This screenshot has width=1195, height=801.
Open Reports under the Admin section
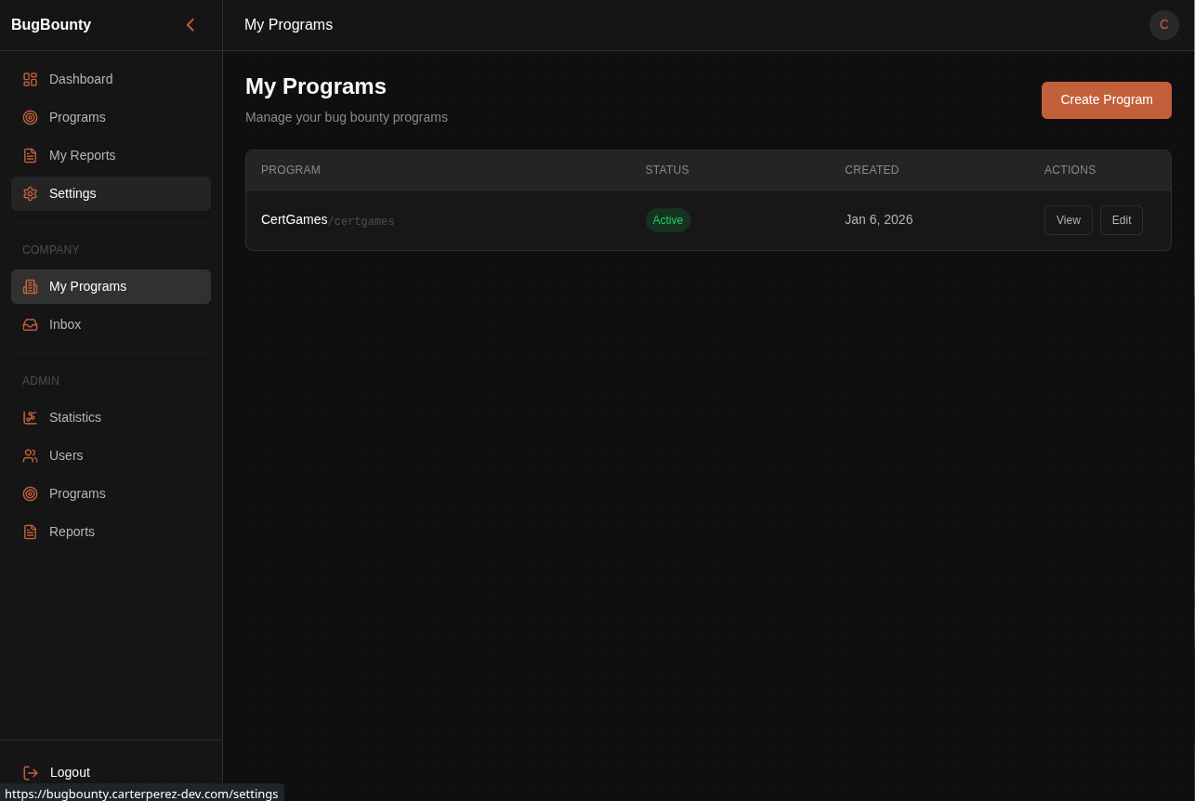[111, 532]
